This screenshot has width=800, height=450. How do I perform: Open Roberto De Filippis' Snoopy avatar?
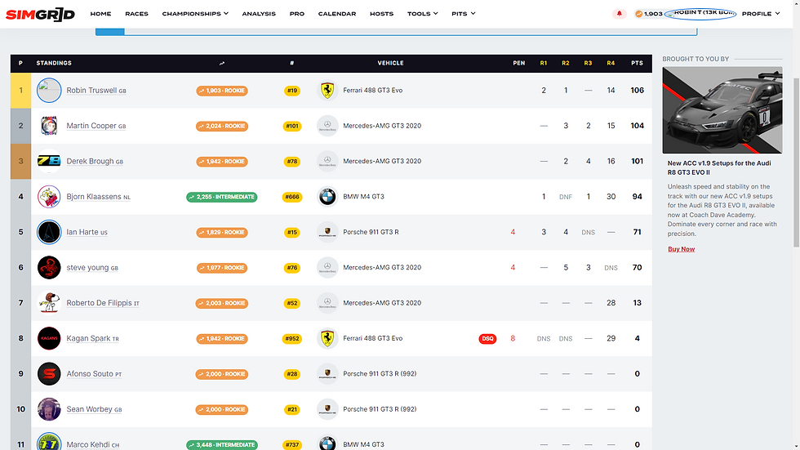coord(49,303)
